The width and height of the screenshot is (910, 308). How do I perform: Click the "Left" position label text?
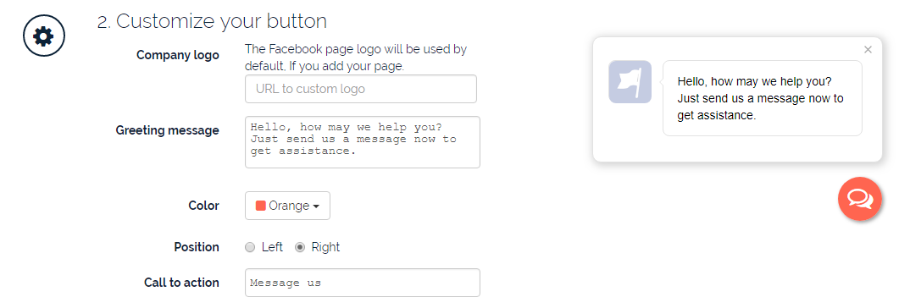pos(272,247)
